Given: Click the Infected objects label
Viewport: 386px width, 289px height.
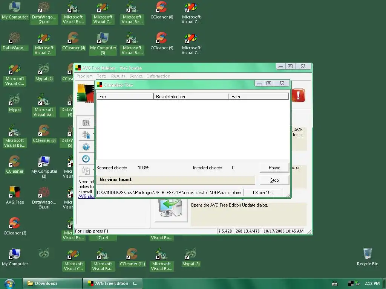Looking at the screenshot, I should [207, 167].
